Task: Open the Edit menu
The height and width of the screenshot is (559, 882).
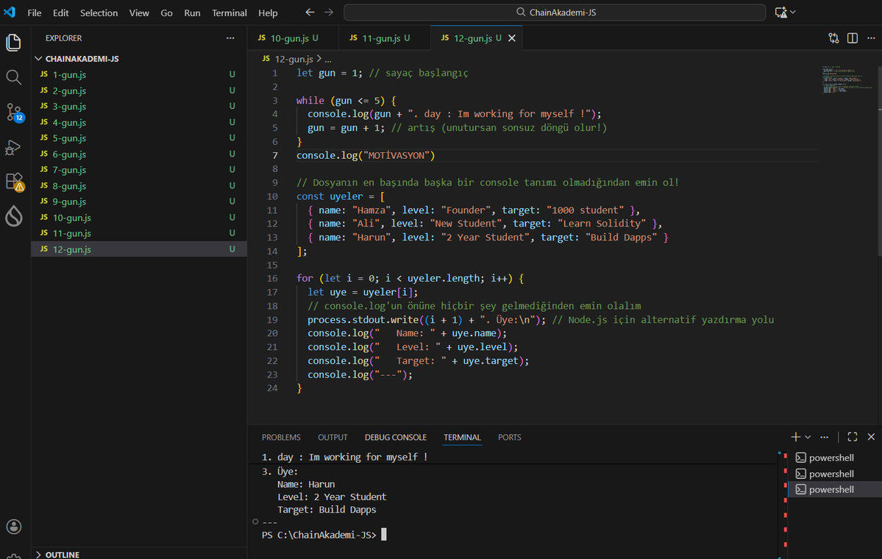Action: click(60, 13)
